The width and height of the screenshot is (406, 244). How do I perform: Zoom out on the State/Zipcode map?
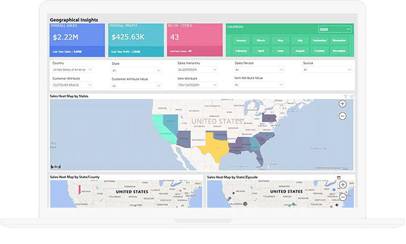pos(342,197)
